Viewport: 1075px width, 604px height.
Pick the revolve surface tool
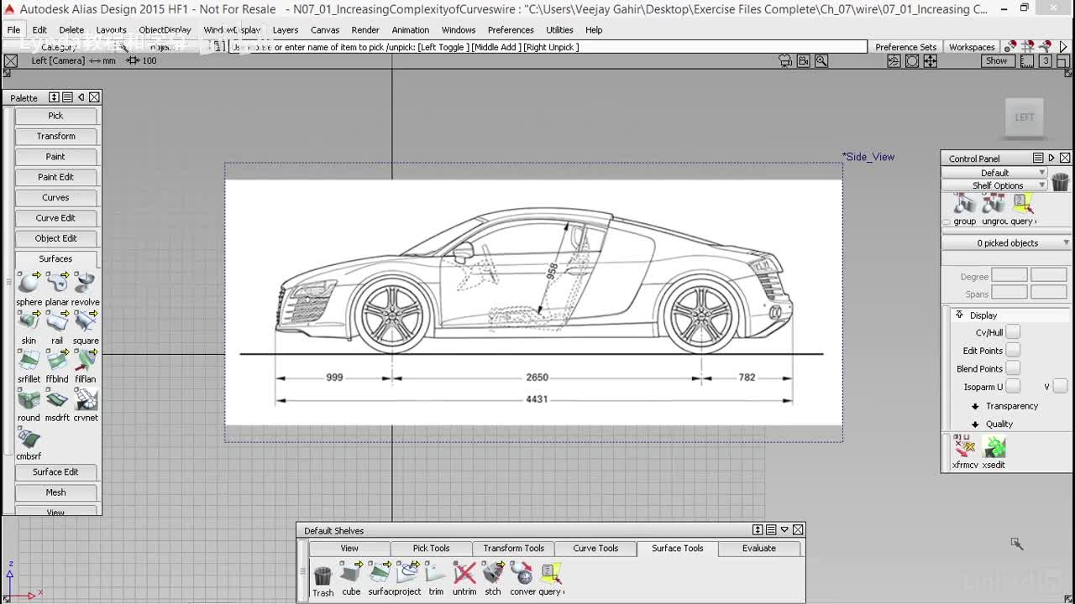[85, 284]
